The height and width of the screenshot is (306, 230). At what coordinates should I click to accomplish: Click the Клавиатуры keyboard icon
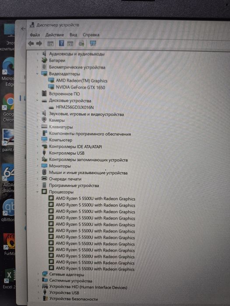[x=44, y=127]
